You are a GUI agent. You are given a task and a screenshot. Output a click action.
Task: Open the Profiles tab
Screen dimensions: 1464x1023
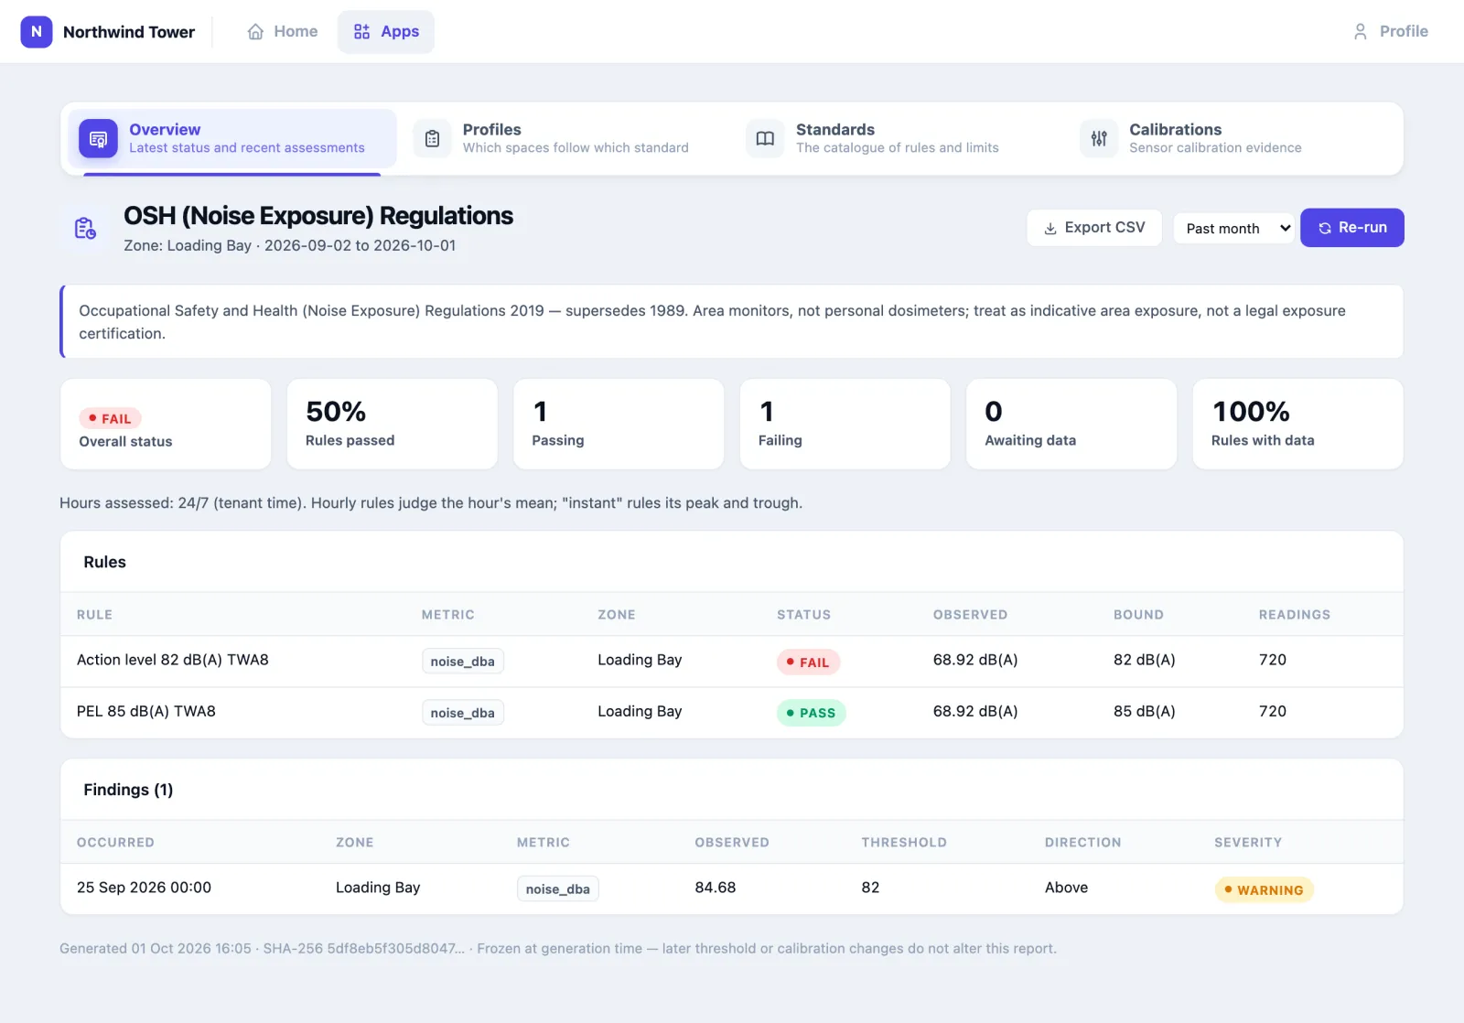565,139
